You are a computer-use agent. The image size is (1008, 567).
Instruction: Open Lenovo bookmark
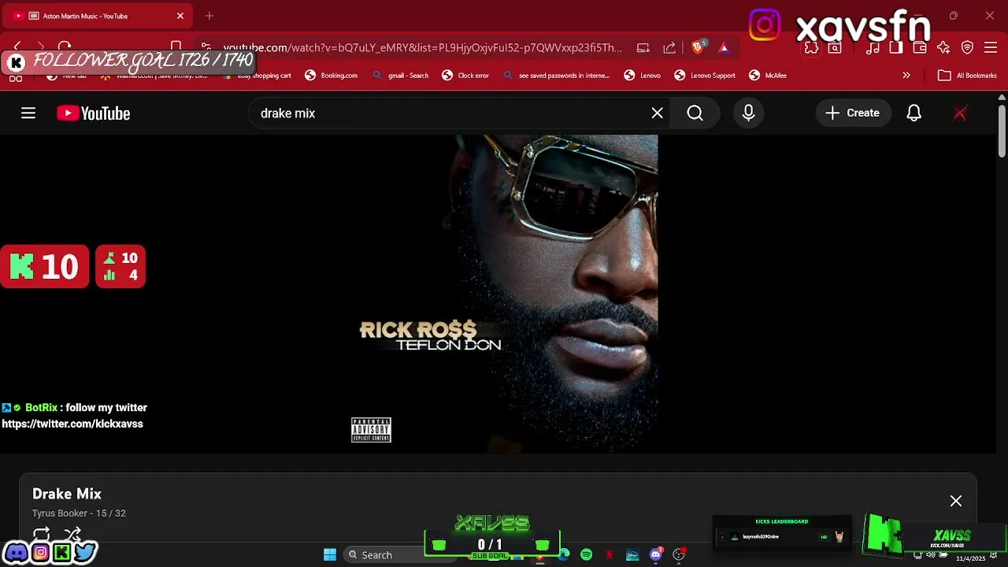coord(643,76)
